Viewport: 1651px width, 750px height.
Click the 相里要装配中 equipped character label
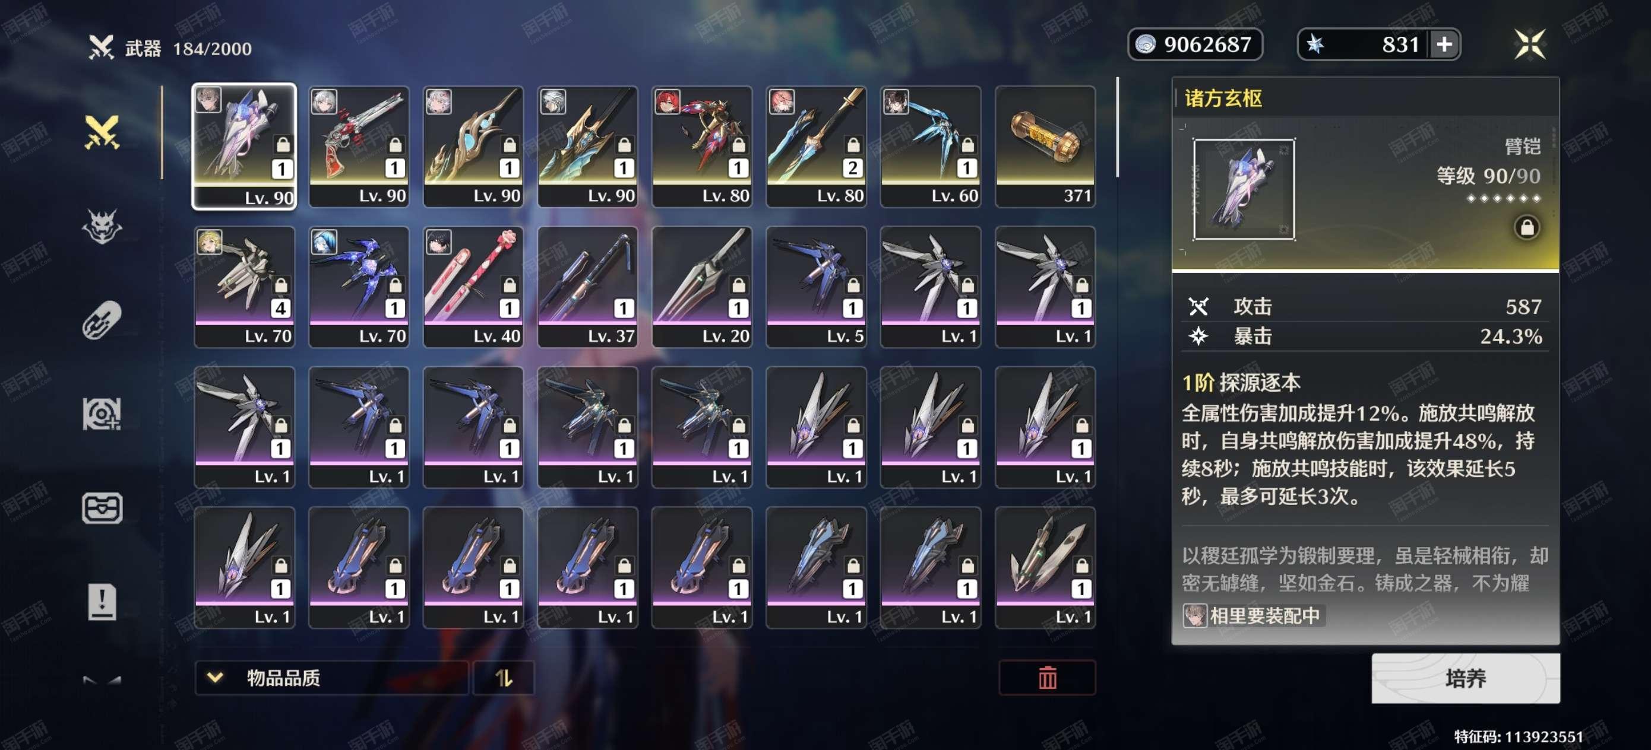(1253, 616)
